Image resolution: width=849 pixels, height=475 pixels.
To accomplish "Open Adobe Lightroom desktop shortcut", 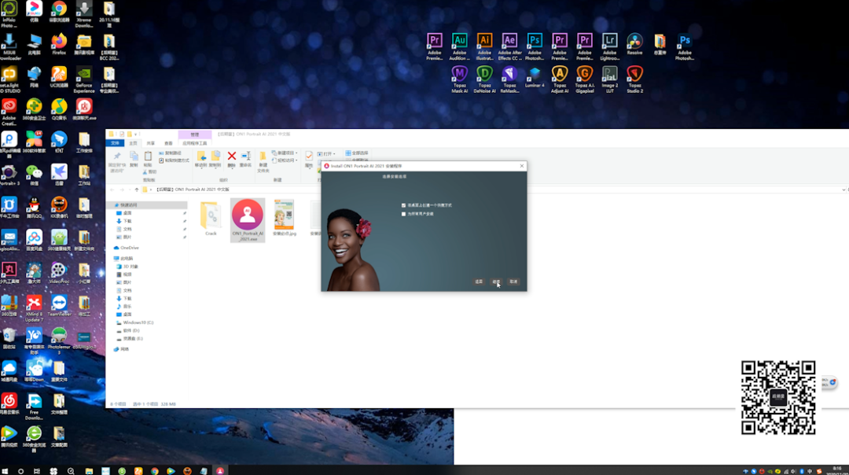I will pyautogui.click(x=610, y=46).
